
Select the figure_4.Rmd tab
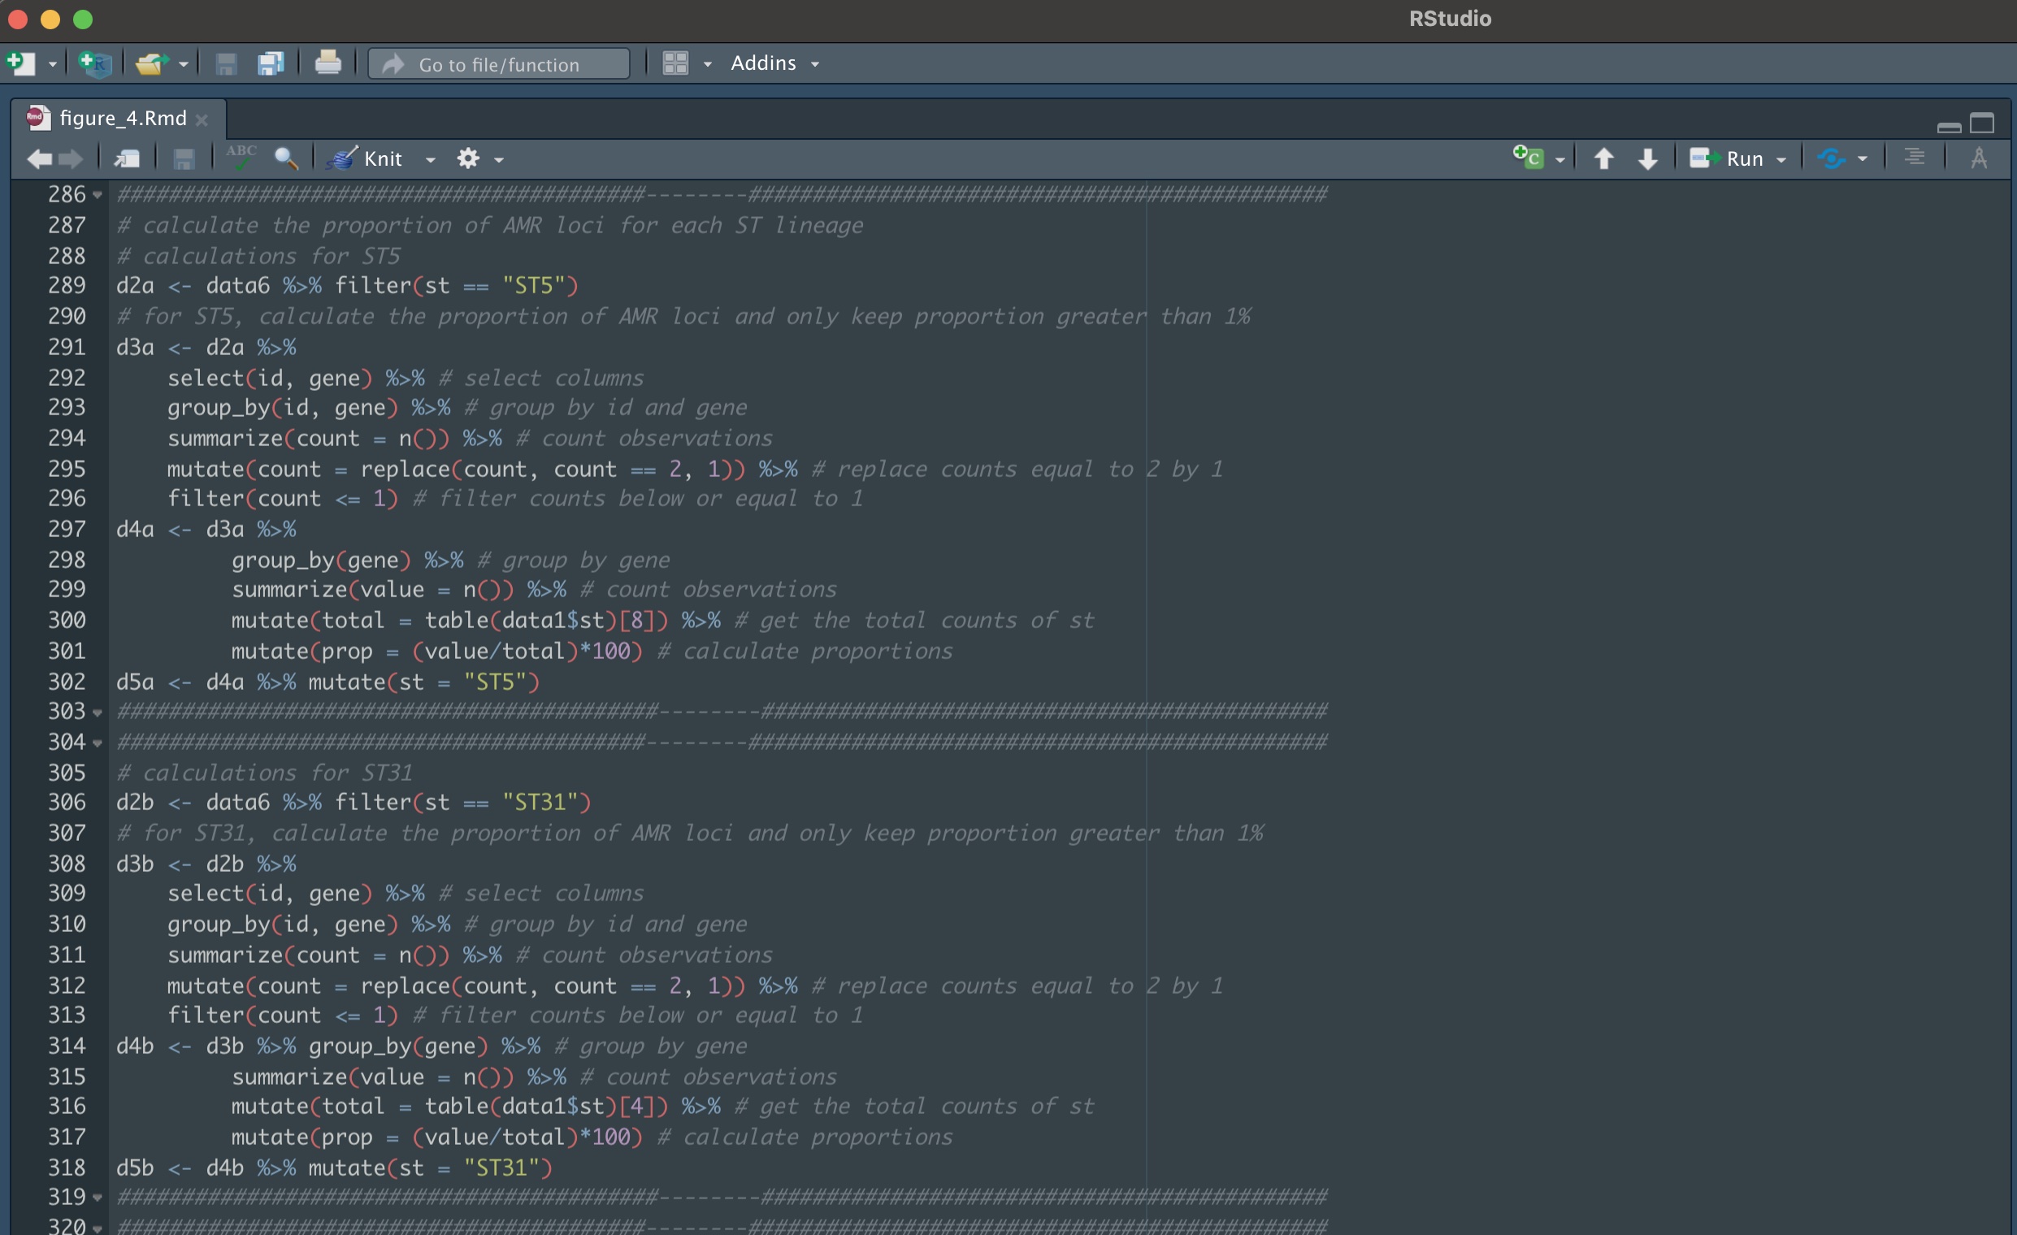pyautogui.click(x=123, y=119)
